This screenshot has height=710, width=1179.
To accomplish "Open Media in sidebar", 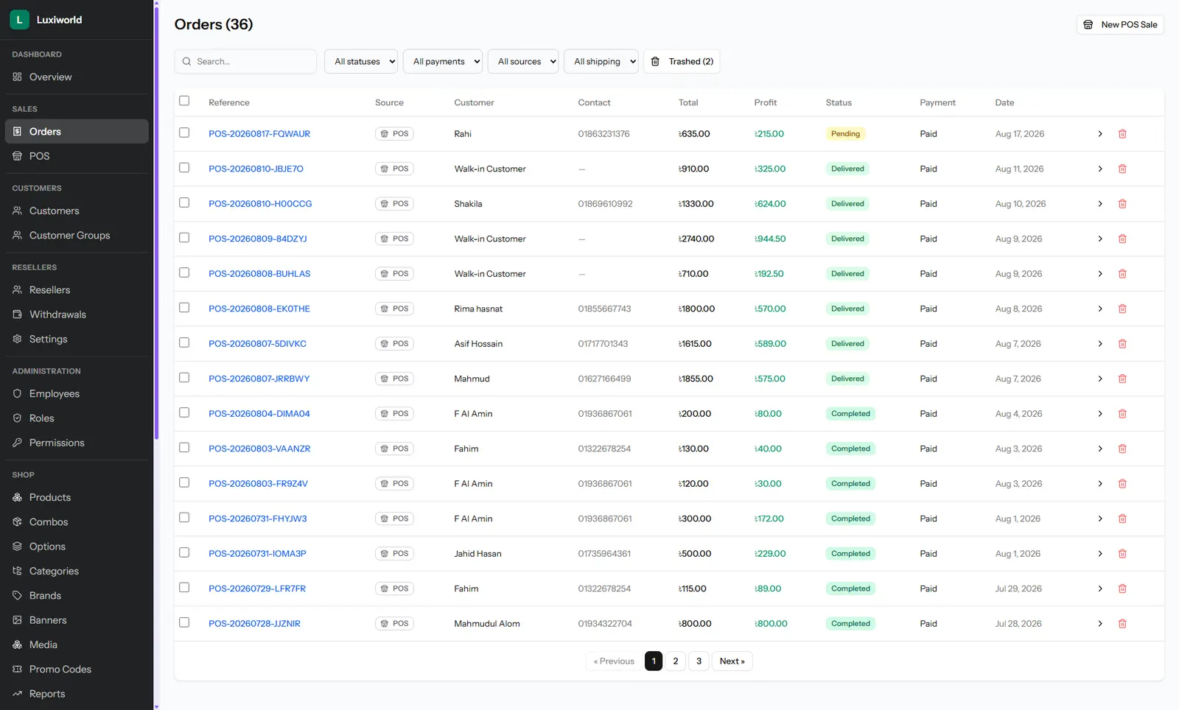I will coord(77,644).
